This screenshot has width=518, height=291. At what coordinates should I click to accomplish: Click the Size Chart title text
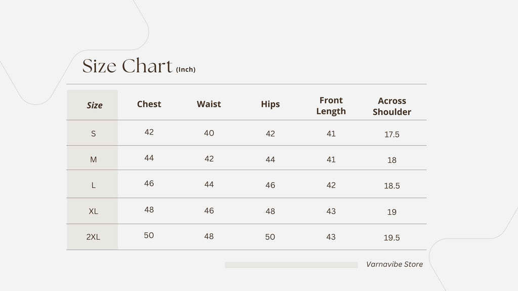[x=127, y=66]
